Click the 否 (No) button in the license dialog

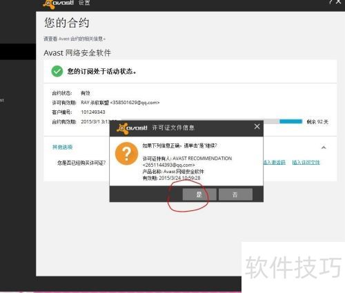[x=235, y=194]
